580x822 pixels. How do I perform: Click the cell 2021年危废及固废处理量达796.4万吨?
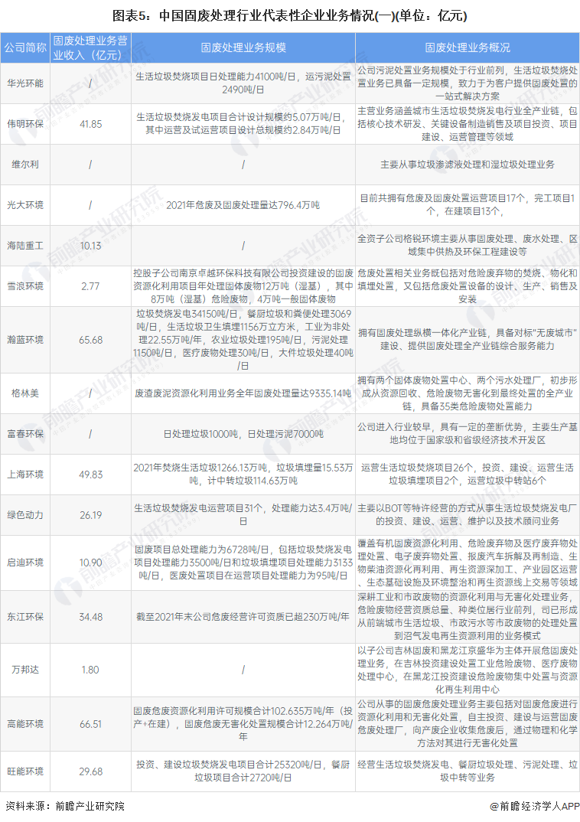(243, 205)
